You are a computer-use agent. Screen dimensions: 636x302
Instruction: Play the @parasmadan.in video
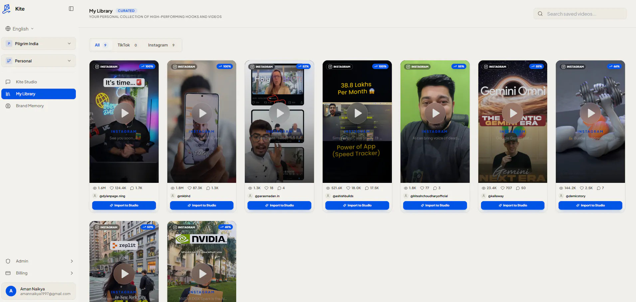tap(279, 113)
